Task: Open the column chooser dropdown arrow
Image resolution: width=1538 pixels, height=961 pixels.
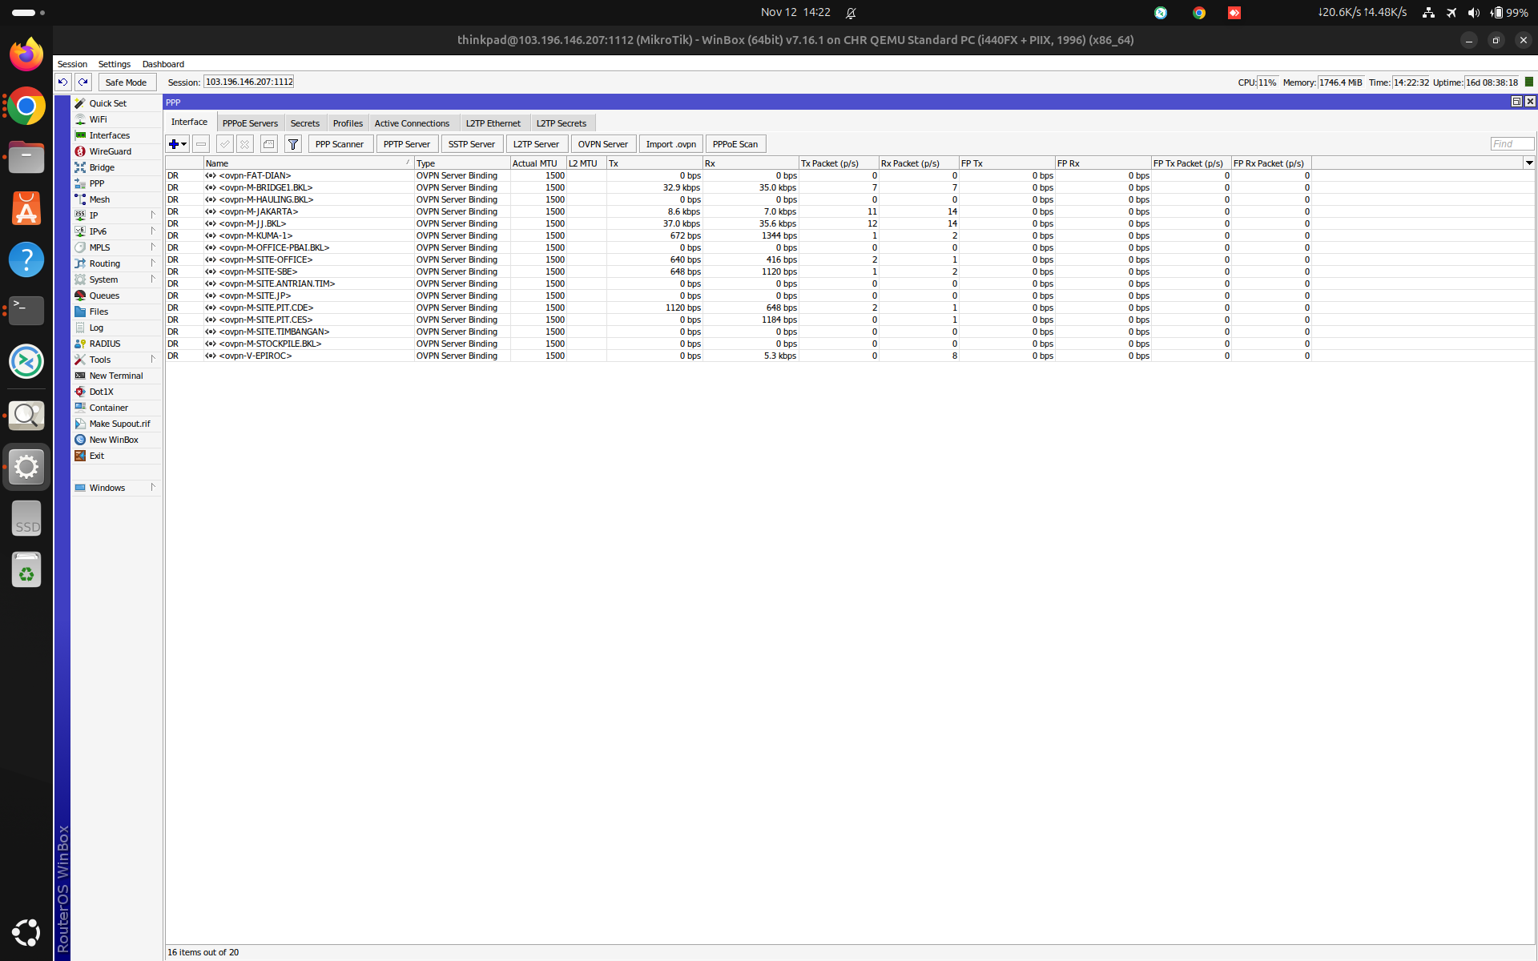Action: [1528, 163]
